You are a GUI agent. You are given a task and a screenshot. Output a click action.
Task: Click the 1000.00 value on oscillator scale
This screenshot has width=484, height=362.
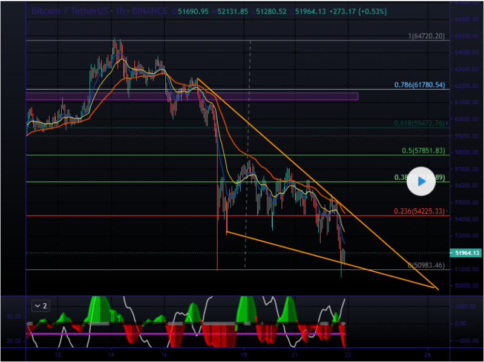click(465, 307)
